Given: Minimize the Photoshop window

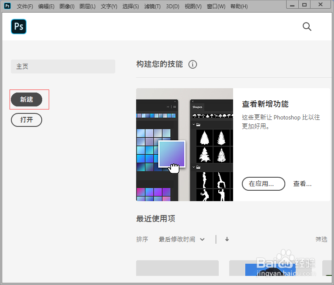Looking at the screenshot, I should click(x=292, y=5).
